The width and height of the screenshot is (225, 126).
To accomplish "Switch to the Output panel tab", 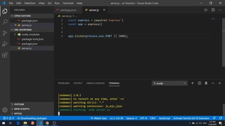I will (78, 83).
